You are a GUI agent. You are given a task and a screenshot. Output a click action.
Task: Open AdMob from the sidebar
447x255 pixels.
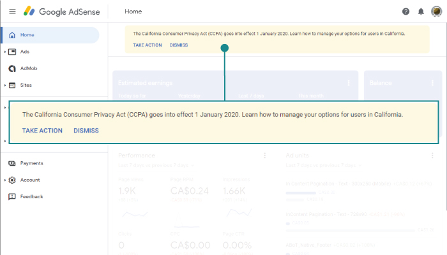(29, 68)
